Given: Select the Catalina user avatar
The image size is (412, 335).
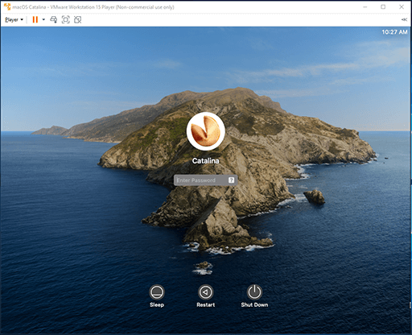Looking at the screenshot, I should 206,131.
